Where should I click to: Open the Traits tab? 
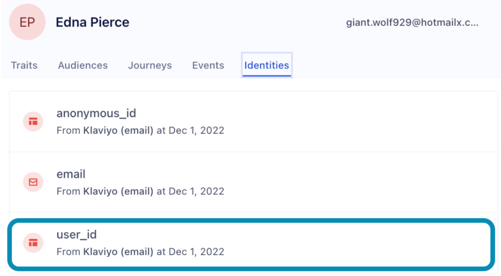[24, 65]
